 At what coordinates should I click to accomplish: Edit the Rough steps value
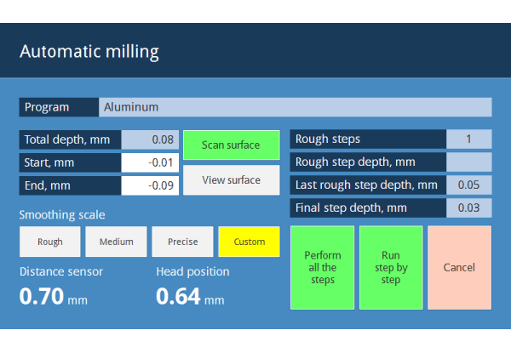pos(469,139)
